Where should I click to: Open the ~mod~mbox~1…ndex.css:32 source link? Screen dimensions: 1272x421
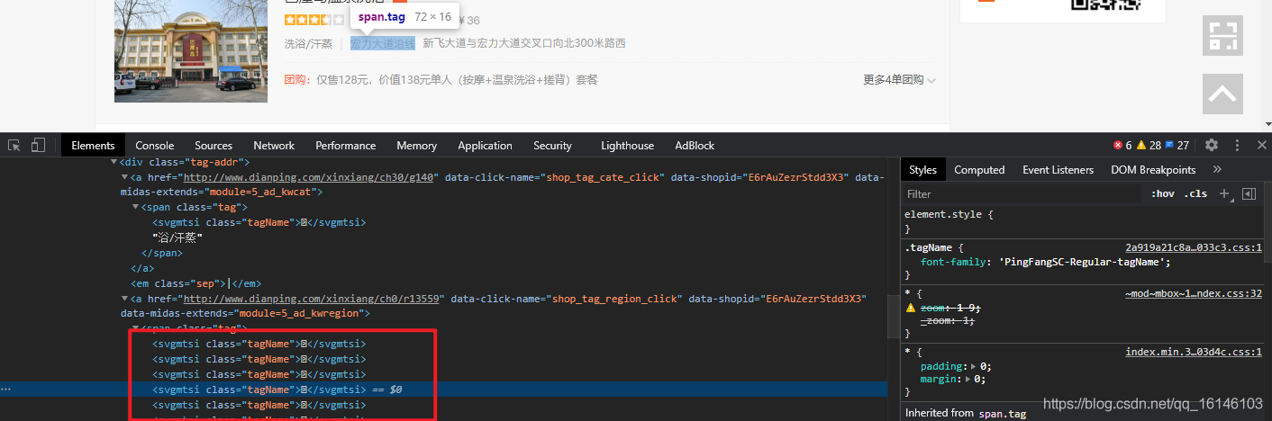click(1193, 293)
